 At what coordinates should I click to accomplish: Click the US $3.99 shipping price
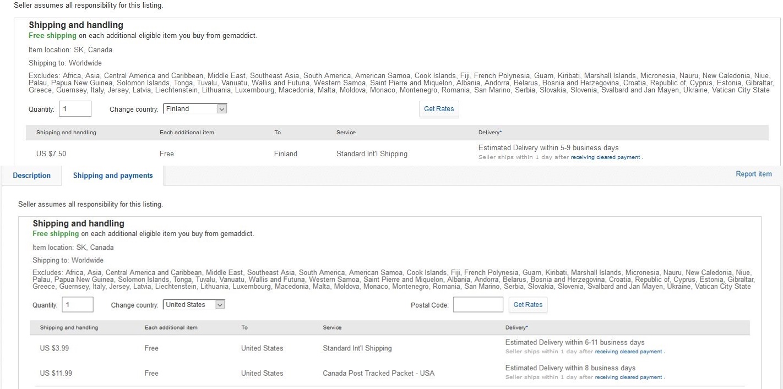tap(55, 348)
